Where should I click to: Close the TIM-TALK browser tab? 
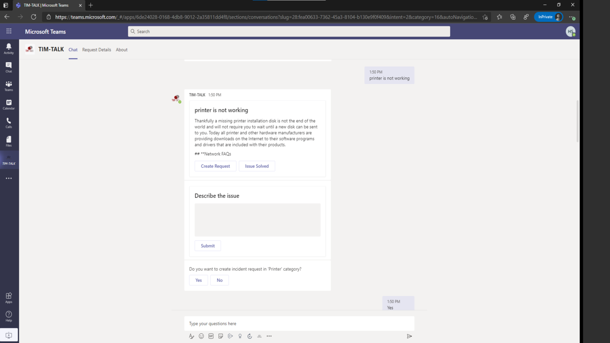tap(80, 5)
